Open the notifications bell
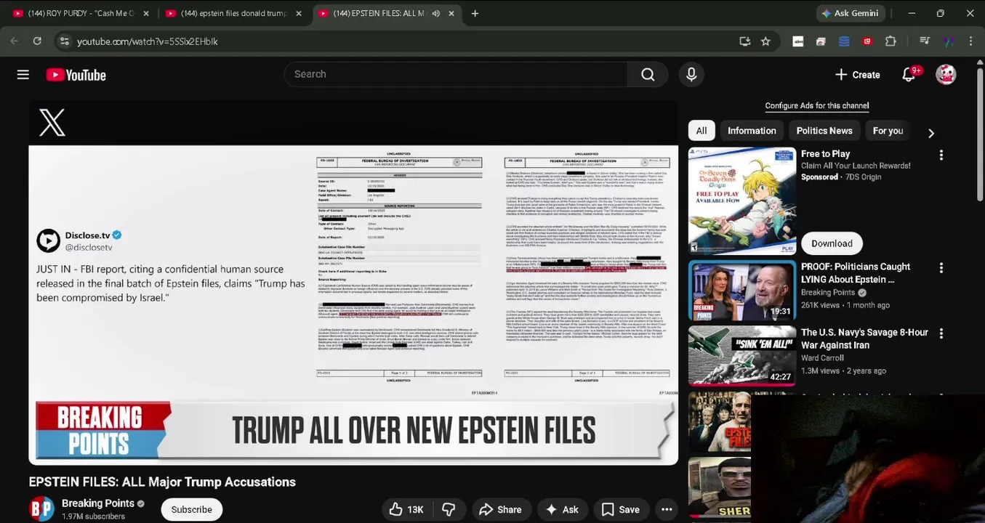This screenshot has width=985, height=523. (x=909, y=74)
